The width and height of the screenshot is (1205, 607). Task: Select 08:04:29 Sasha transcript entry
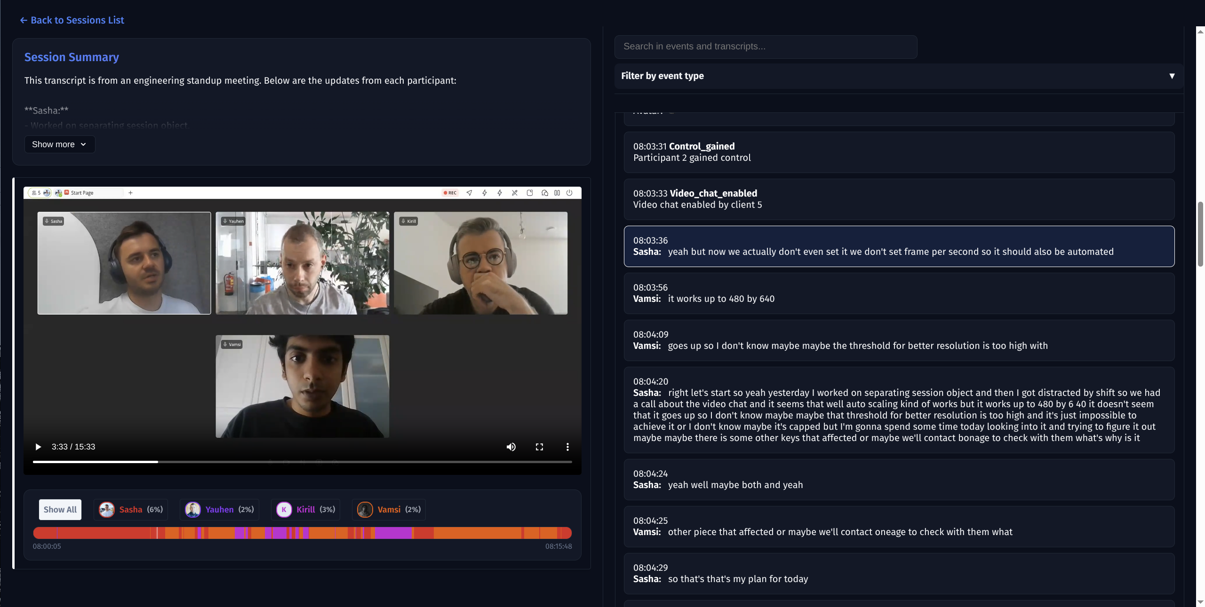coord(899,574)
